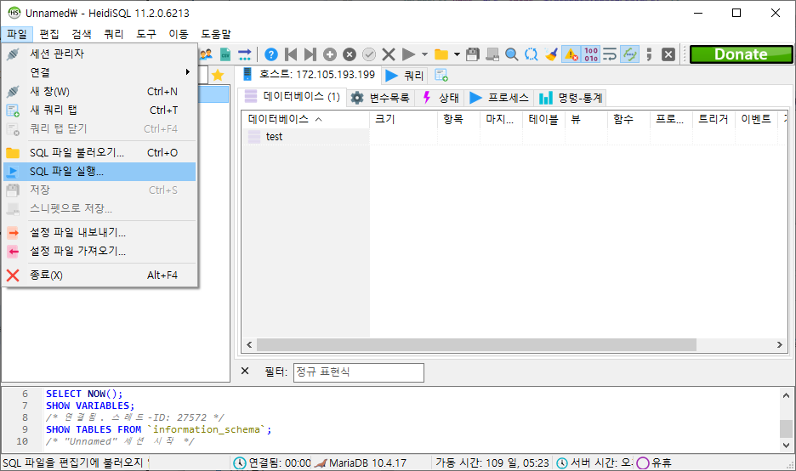Screen dimensions: 796x471
Task: Click the dark X box toolbar icon
Action: [x=668, y=54]
